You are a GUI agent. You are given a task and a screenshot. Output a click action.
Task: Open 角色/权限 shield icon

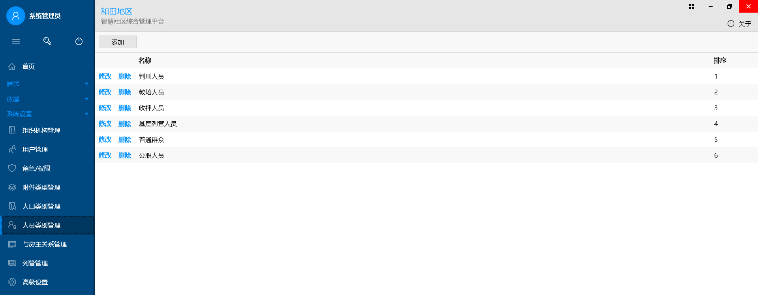[12, 168]
